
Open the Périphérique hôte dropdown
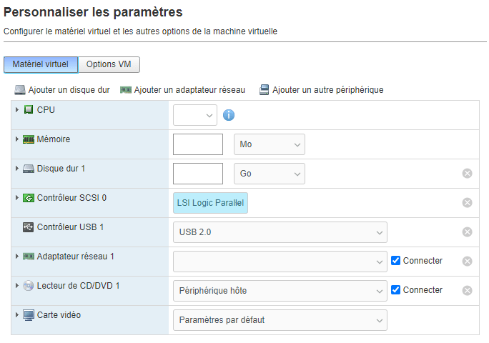click(x=280, y=291)
